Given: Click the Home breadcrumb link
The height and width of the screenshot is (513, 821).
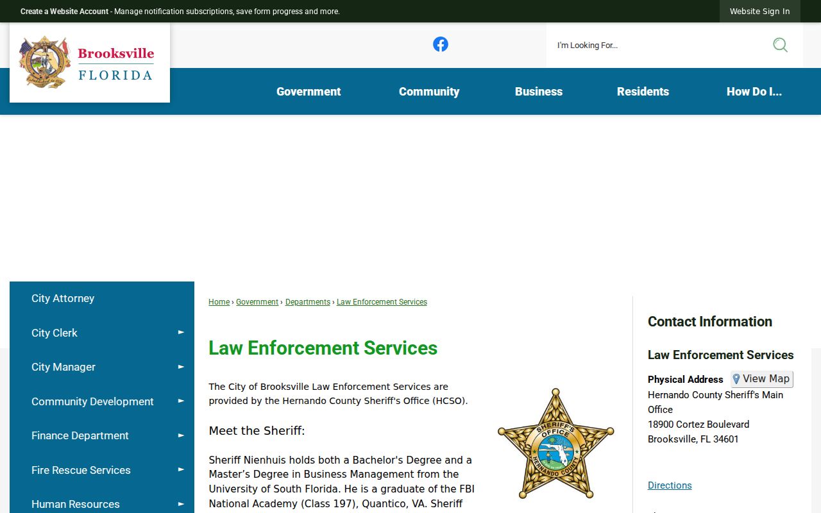Looking at the screenshot, I should [x=219, y=302].
